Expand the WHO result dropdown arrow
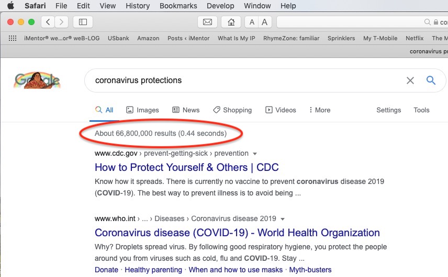The image size is (448, 277). [x=283, y=219]
